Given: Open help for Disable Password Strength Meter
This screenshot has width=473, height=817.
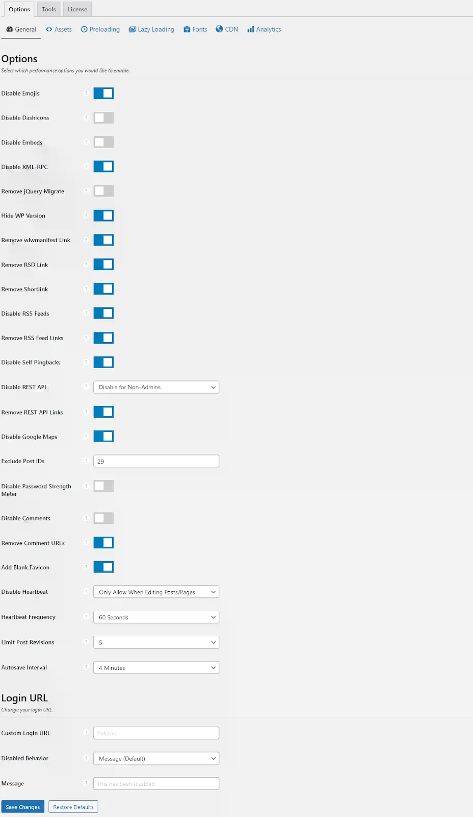Looking at the screenshot, I should pos(86,486).
